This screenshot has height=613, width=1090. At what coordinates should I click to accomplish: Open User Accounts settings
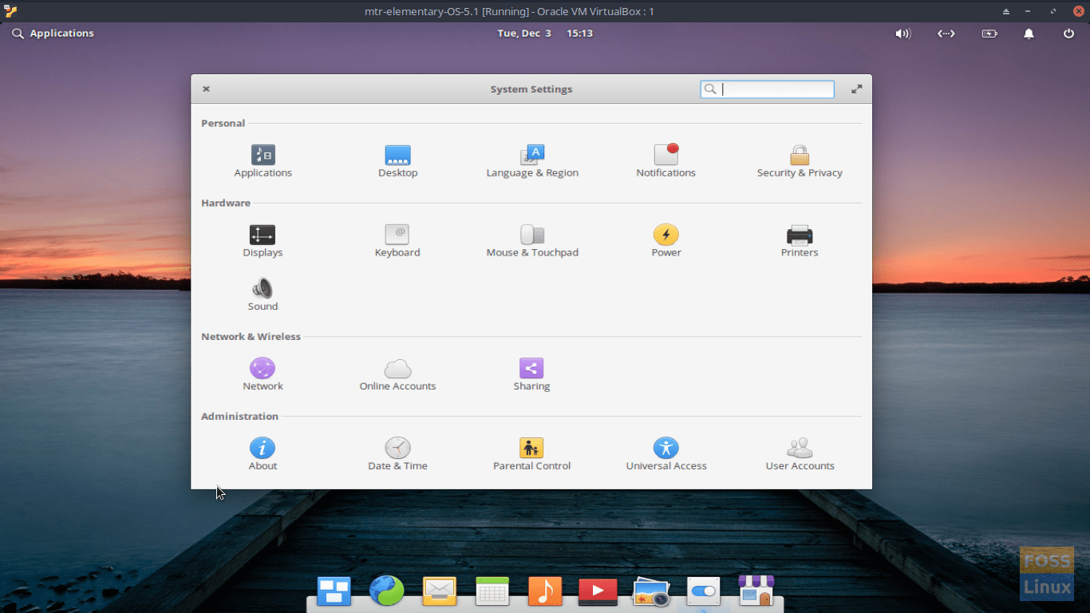click(800, 449)
